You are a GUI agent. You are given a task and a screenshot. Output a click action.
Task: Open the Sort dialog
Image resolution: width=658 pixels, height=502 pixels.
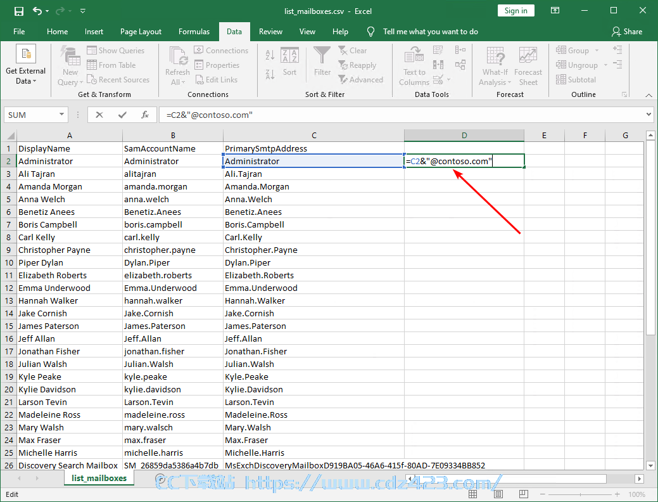click(x=289, y=61)
